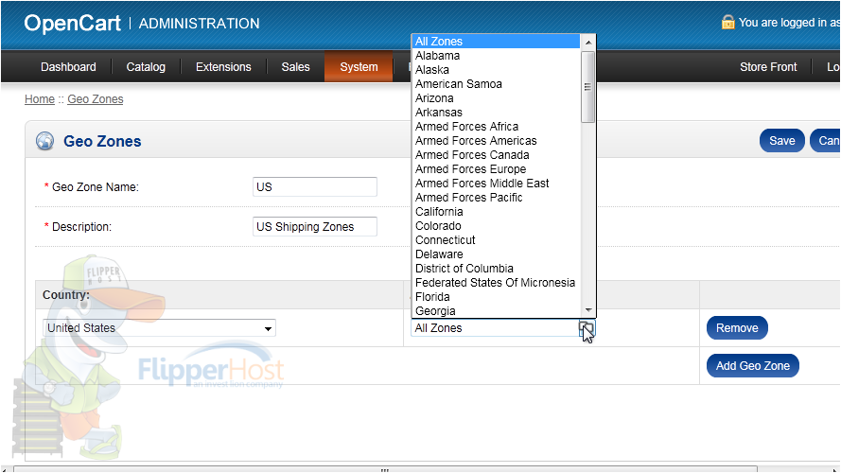
Task: Select Armed Forces Canada
Action: point(496,155)
